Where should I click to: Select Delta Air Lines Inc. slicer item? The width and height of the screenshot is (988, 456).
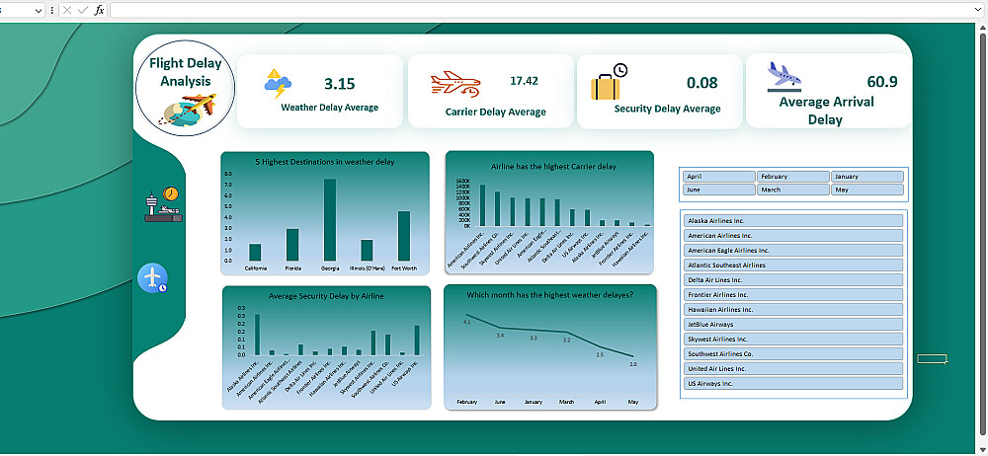793,280
